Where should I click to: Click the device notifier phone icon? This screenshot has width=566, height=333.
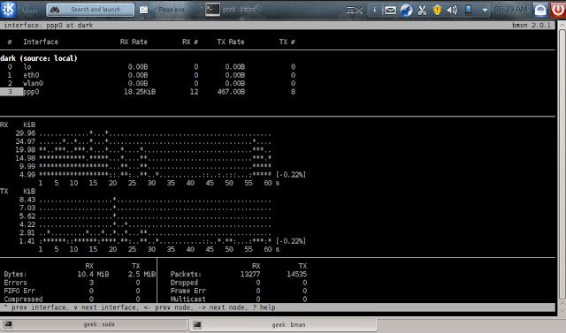pos(468,10)
